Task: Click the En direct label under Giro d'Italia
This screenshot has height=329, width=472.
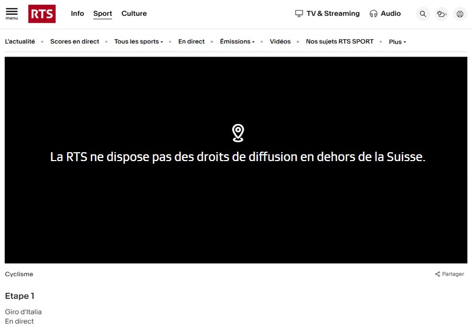Action: 19,321
